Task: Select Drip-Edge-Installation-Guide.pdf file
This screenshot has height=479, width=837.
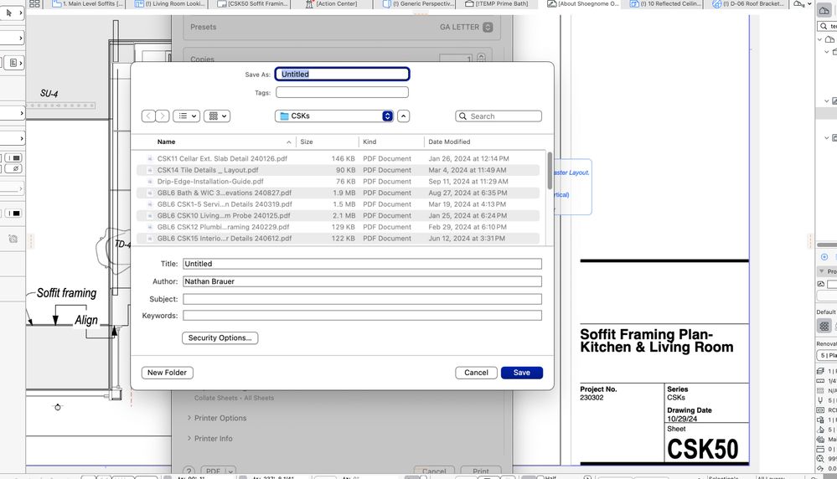Action: 338,182
